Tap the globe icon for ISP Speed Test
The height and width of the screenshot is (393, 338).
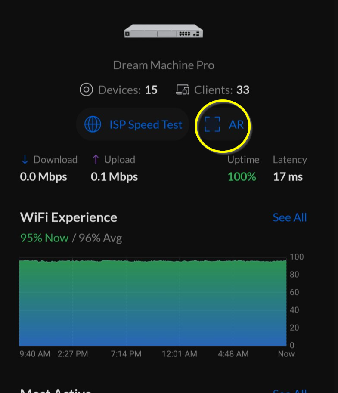pos(93,124)
